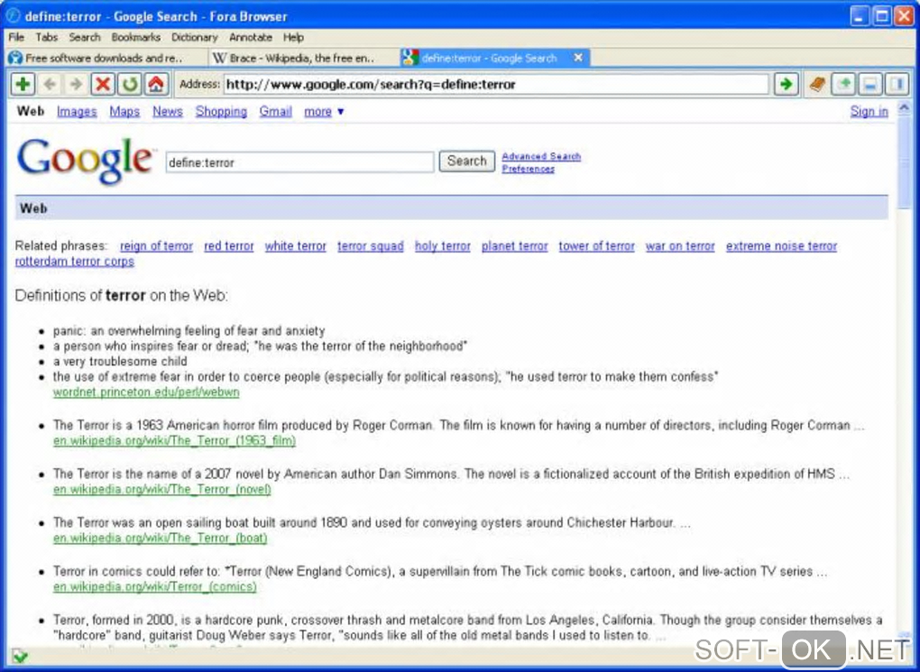Open a new tab with the green plus icon
The width and height of the screenshot is (920, 672).
(x=23, y=85)
